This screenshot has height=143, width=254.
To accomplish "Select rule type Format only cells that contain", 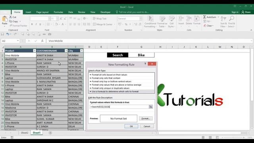I will tap(121, 78).
